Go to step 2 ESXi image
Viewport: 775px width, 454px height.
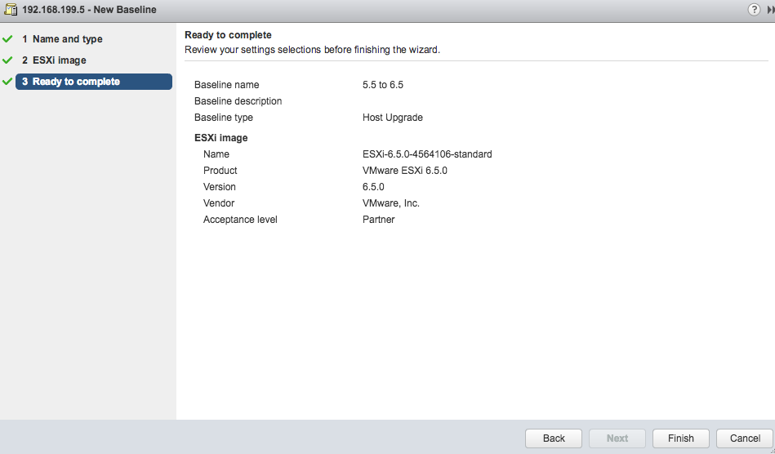(54, 60)
